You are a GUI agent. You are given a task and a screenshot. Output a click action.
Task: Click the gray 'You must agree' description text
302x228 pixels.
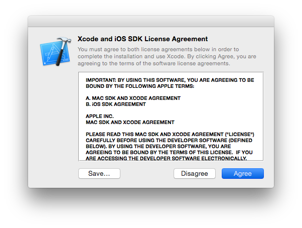(167, 56)
